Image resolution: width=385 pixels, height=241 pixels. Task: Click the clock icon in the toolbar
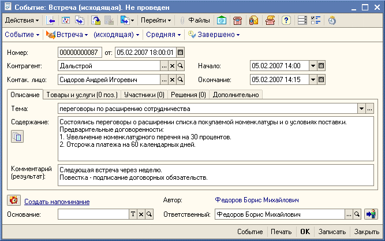click(x=332, y=20)
